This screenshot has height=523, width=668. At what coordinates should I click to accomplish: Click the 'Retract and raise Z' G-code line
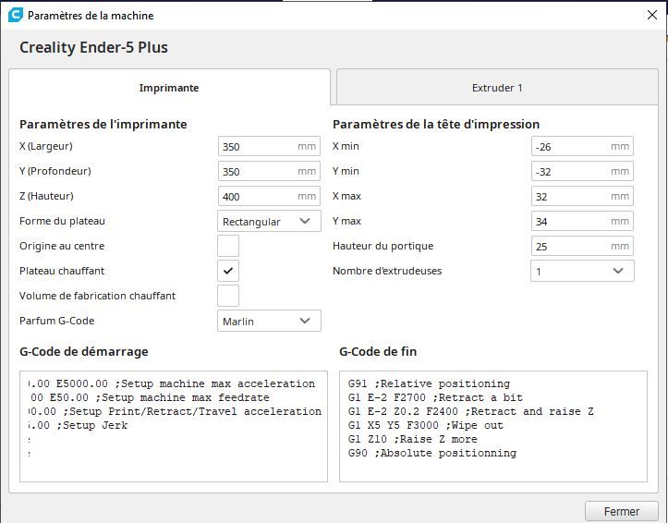point(471,411)
